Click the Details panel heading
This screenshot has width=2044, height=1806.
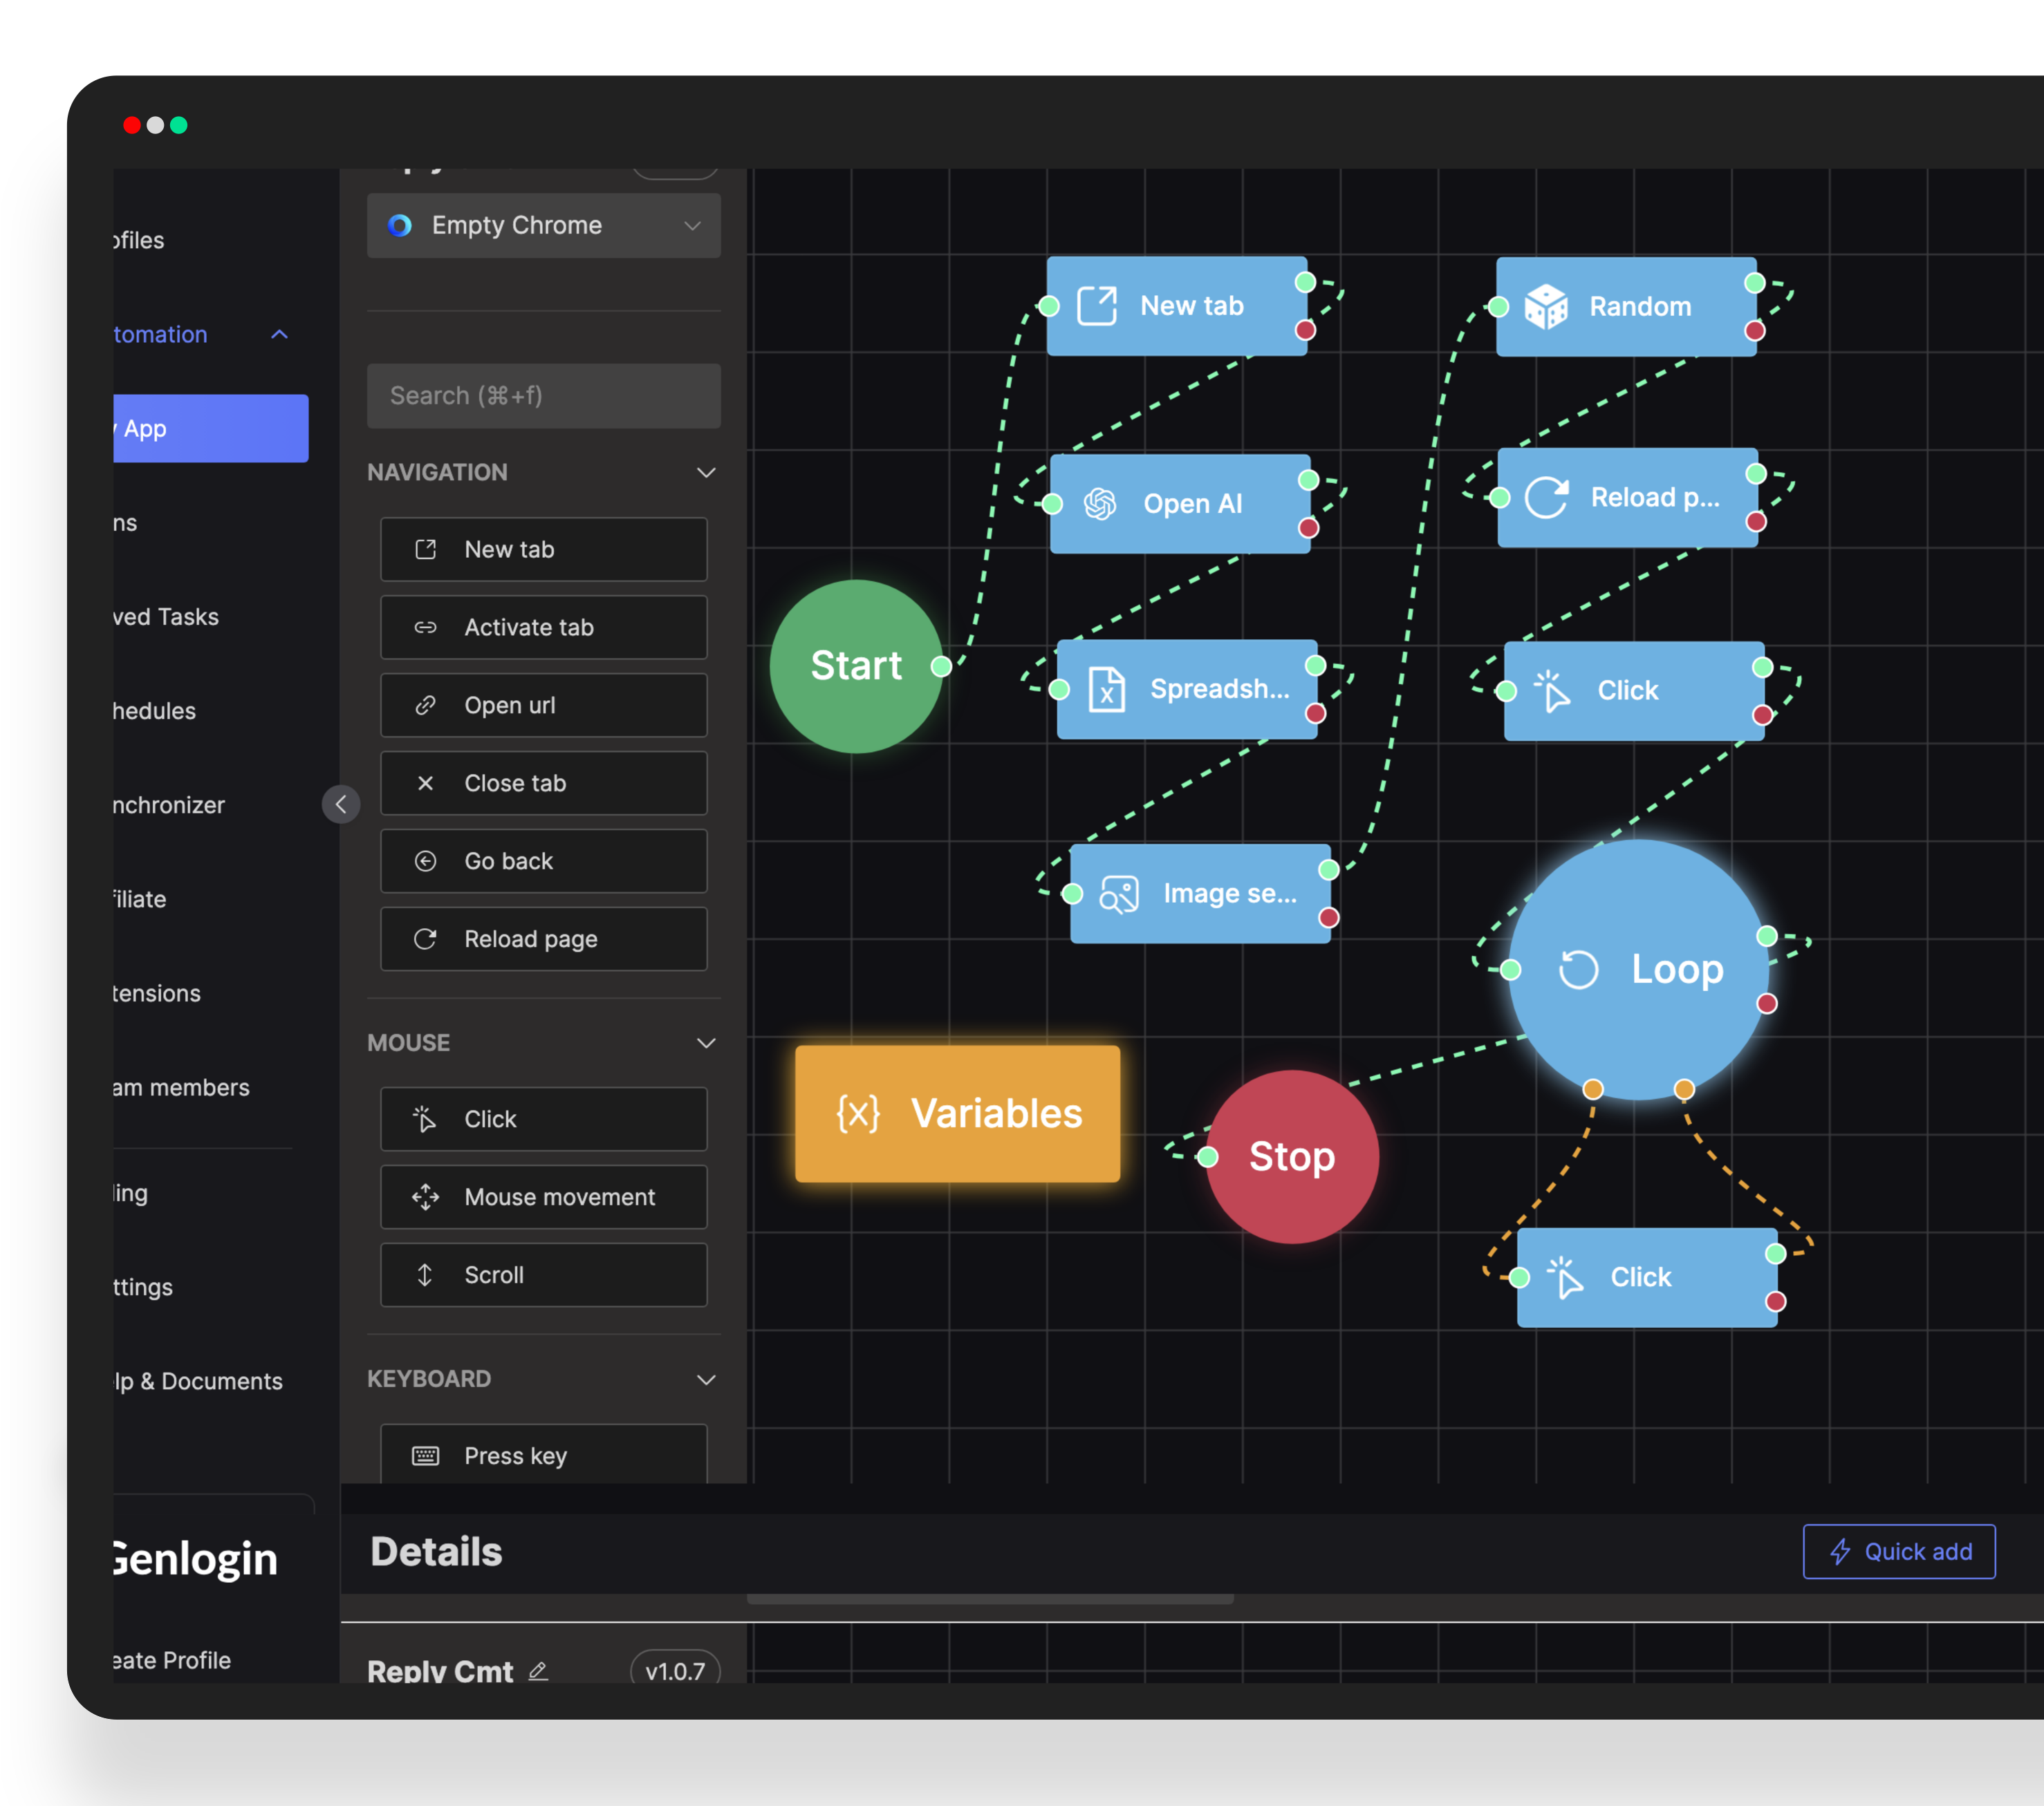pos(436,1552)
